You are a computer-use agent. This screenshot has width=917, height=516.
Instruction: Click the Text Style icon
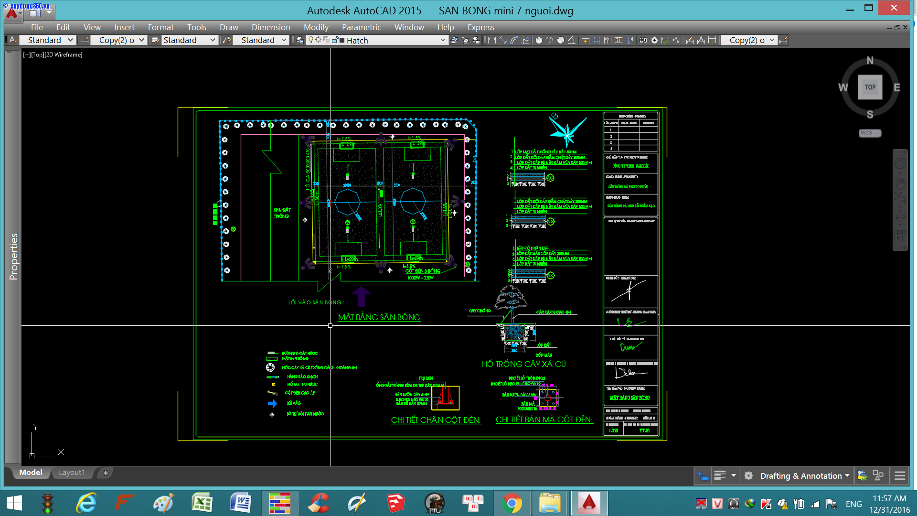coord(13,40)
